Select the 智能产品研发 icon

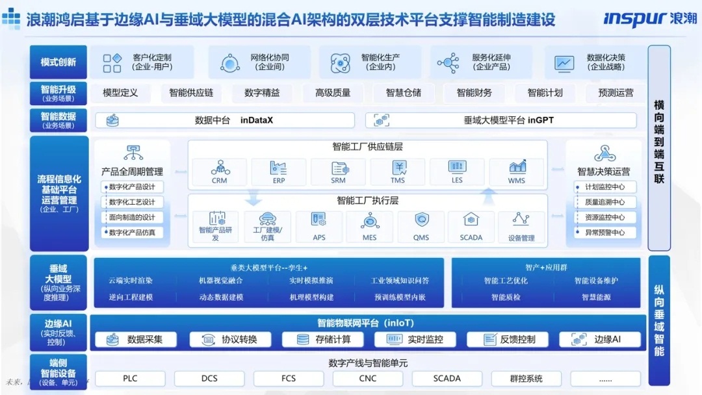217,218
